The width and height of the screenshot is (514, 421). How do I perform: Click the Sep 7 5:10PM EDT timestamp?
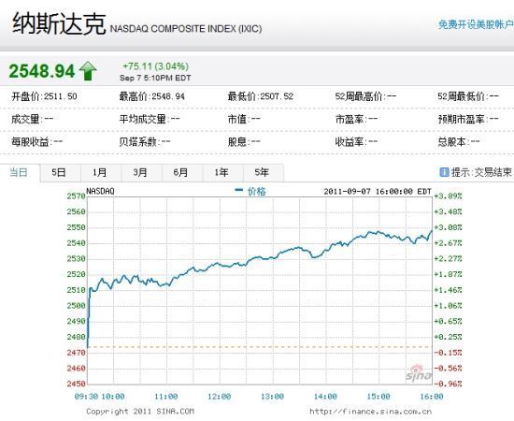155,78
